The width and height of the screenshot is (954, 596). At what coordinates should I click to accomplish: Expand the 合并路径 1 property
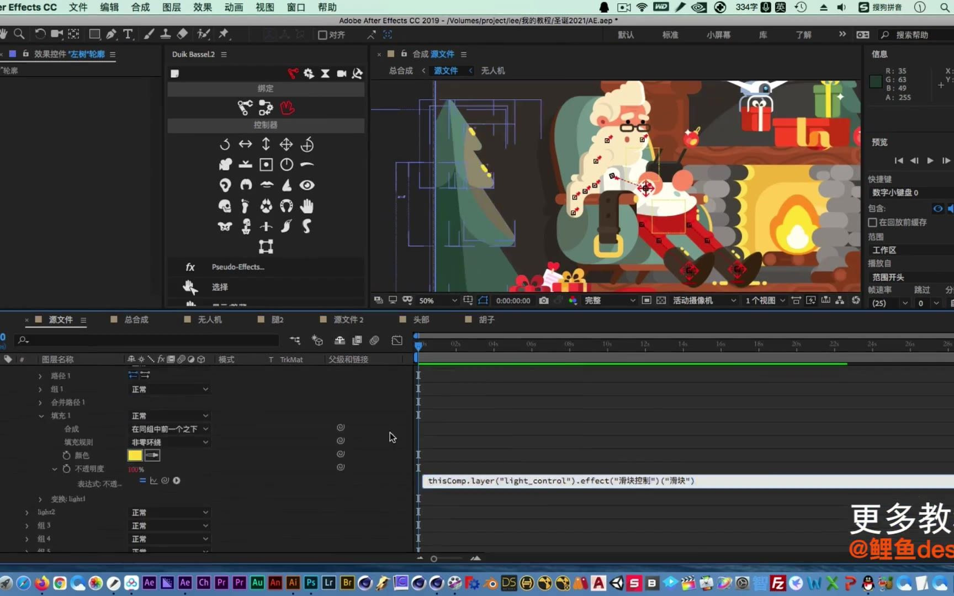tap(40, 402)
